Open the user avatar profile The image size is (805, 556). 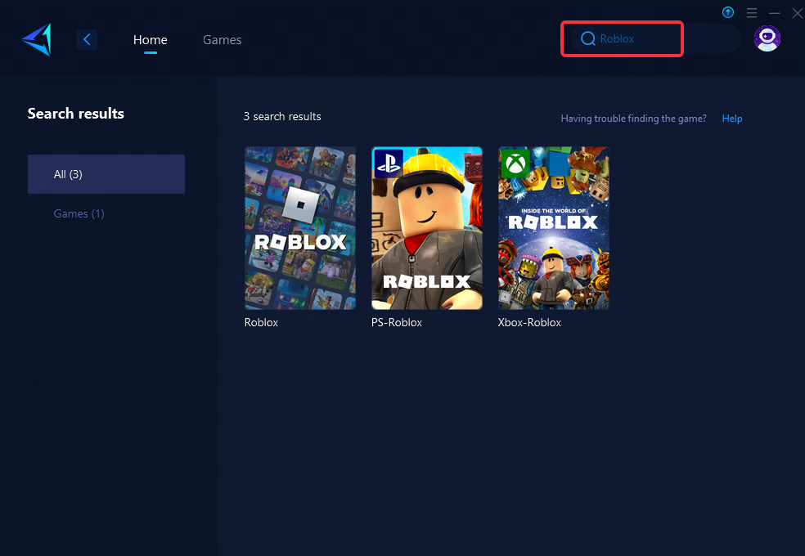[767, 38]
